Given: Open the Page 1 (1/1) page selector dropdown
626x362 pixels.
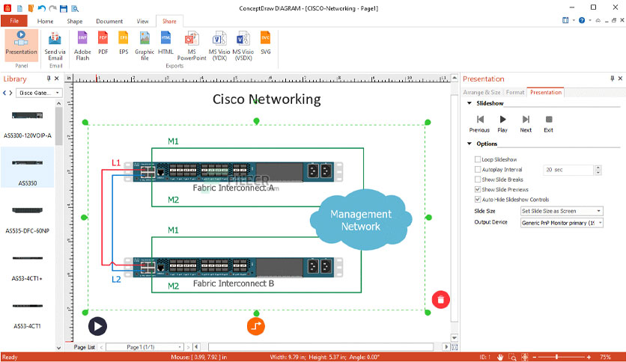Looking at the screenshot, I should point(145,347).
